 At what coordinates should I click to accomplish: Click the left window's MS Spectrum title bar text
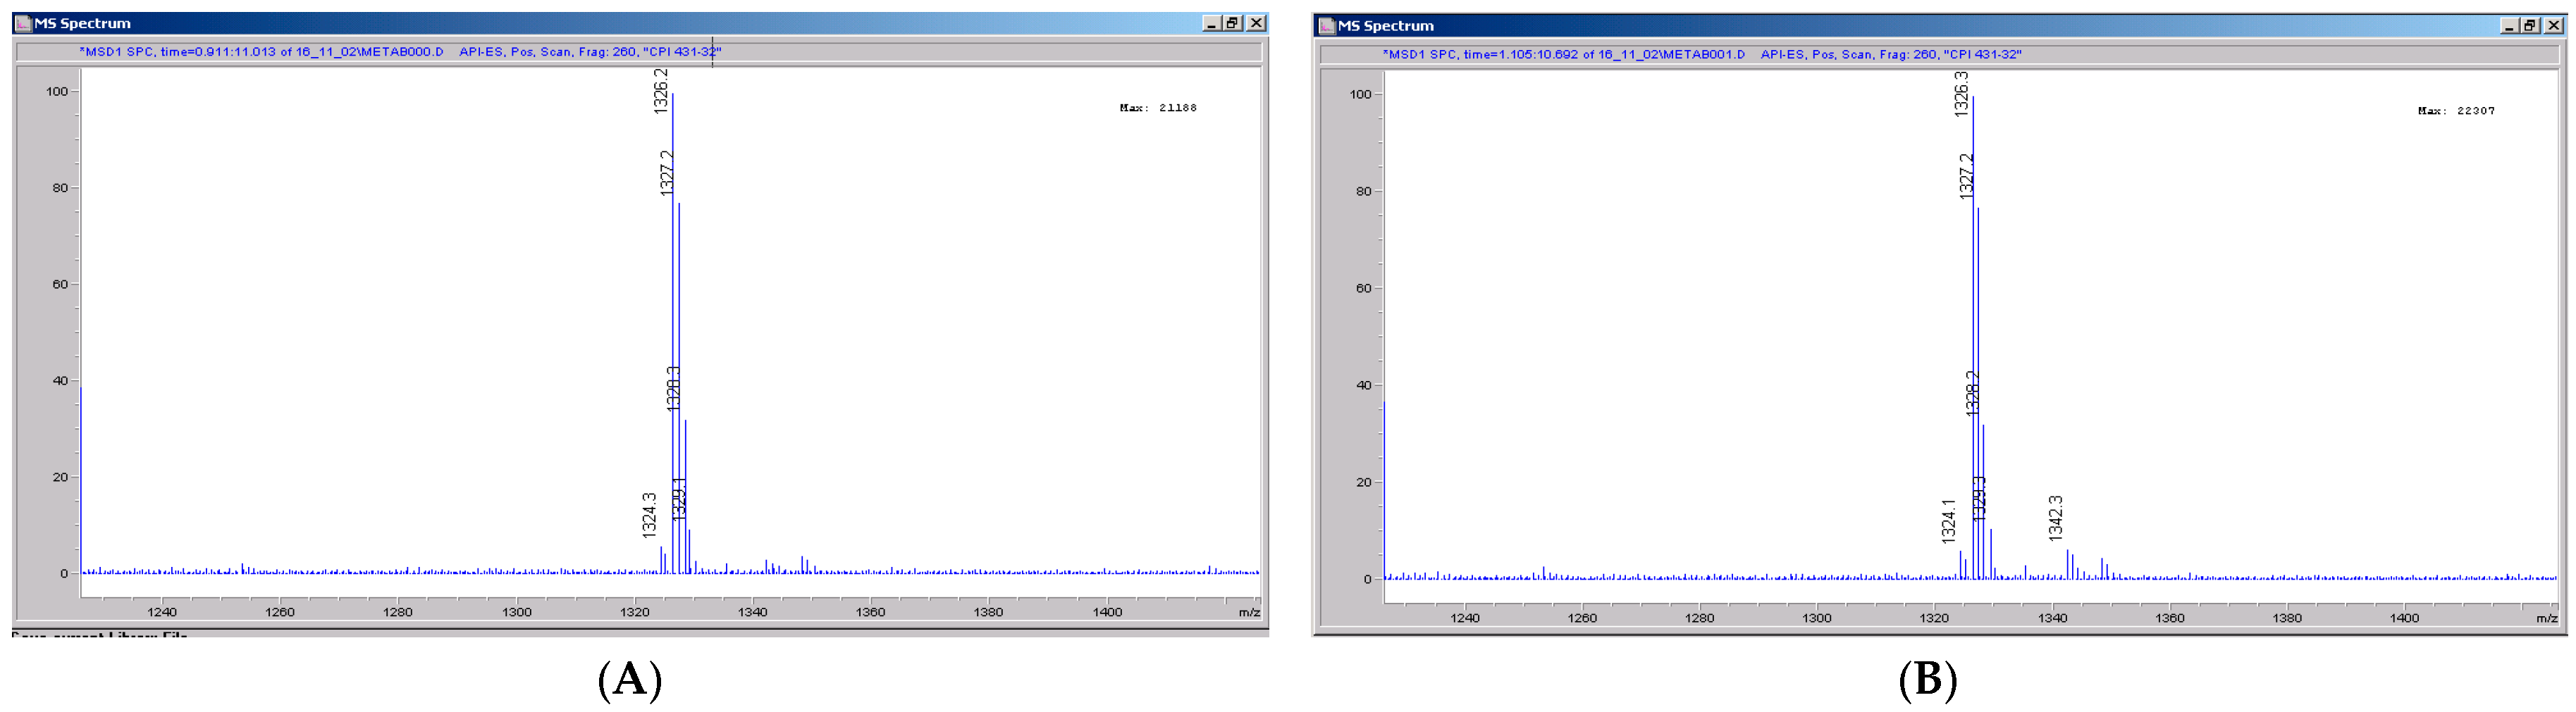[83, 23]
